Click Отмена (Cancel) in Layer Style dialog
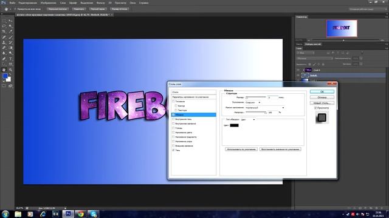 coord(322,97)
